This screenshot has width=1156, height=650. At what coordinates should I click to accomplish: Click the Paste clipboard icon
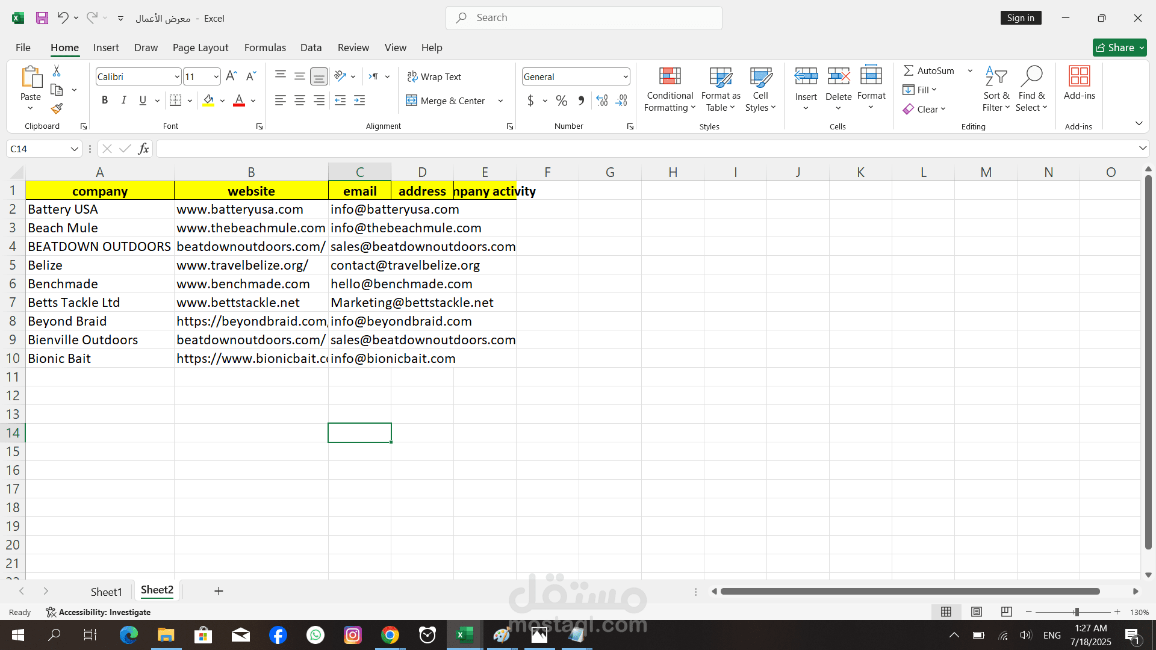31,77
